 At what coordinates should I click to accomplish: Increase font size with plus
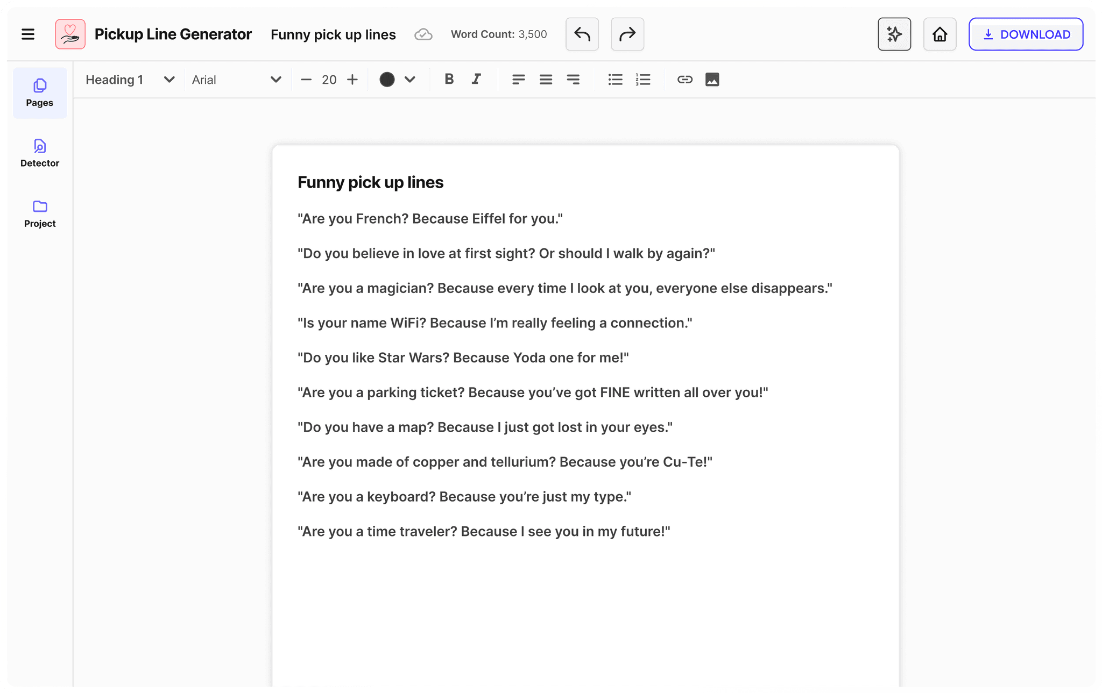click(352, 80)
